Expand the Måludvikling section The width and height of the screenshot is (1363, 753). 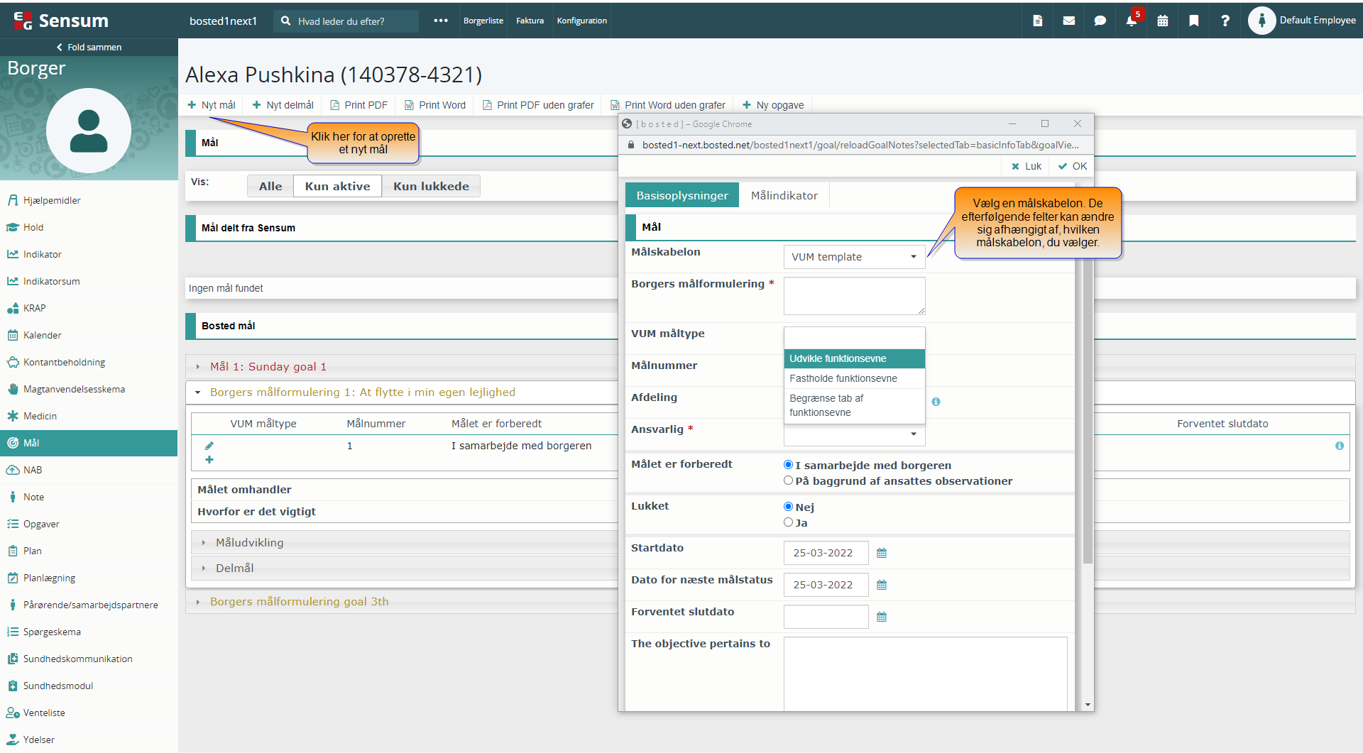click(x=204, y=543)
